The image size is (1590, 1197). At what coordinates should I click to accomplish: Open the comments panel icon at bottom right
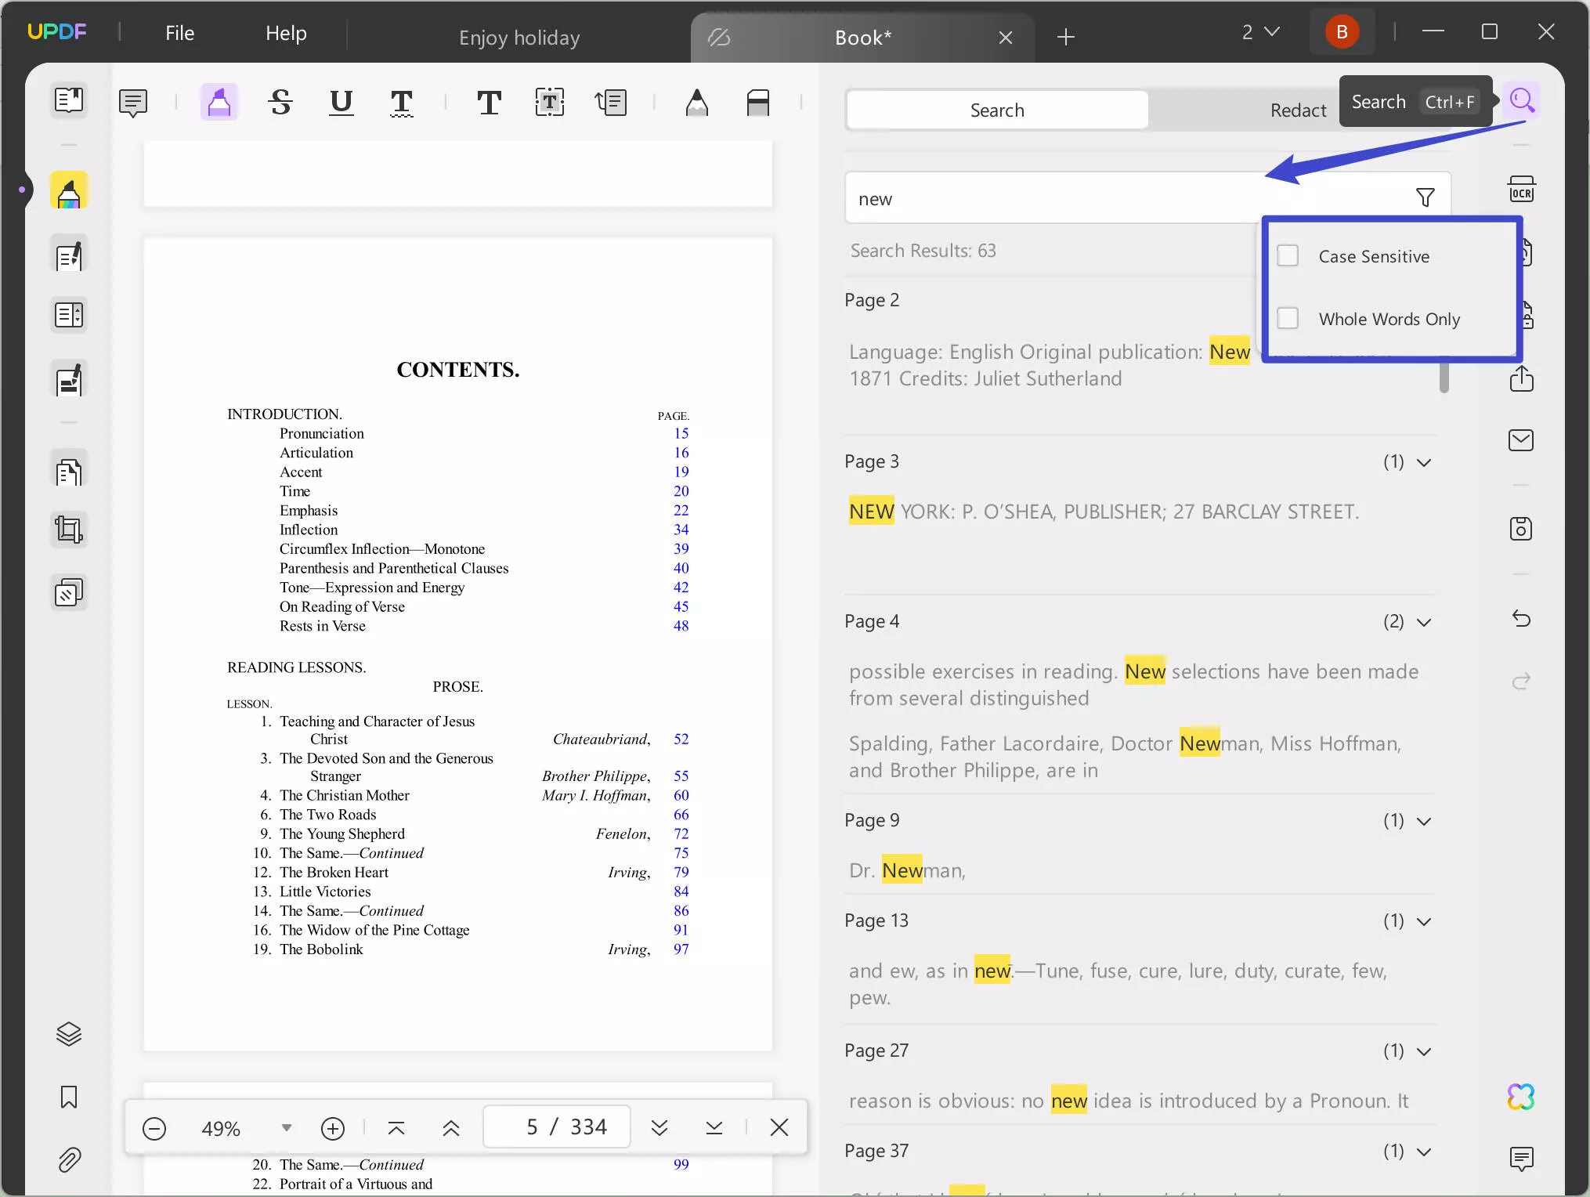pos(1521,1159)
